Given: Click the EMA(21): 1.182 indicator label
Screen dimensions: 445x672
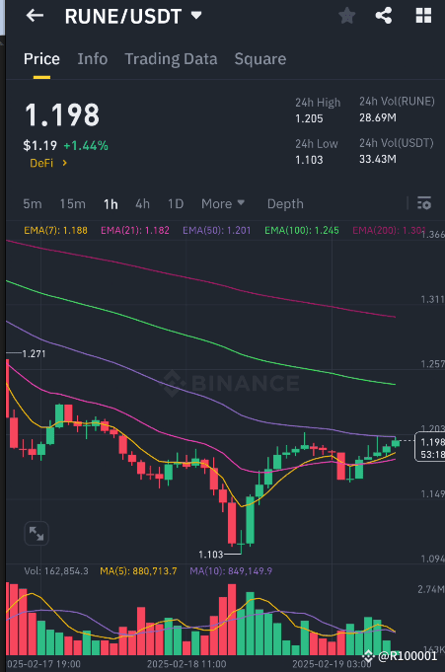Looking at the screenshot, I should click(135, 231).
